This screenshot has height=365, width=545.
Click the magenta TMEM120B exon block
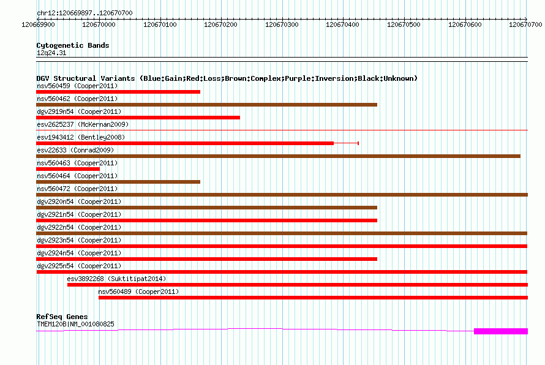click(501, 331)
